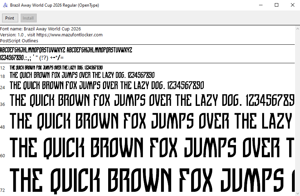Click the greyed-out Install button
The height and width of the screenshot is (196, 300).
pos(28,18)
